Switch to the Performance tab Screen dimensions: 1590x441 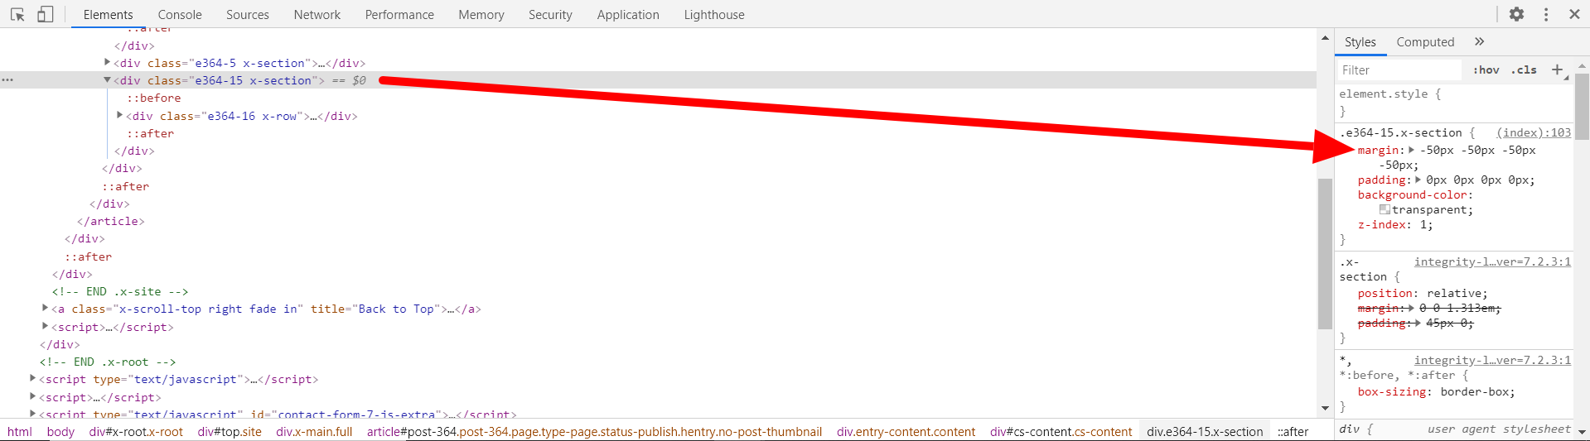pyautogui.click(x=399, y=15)
